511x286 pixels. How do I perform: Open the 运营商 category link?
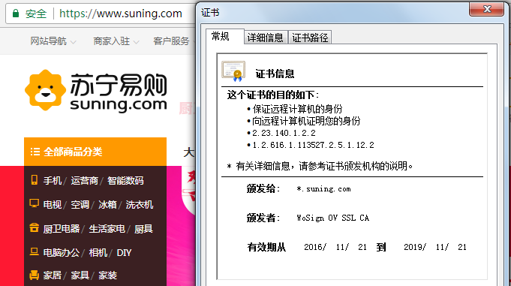(x=84, y=181)
